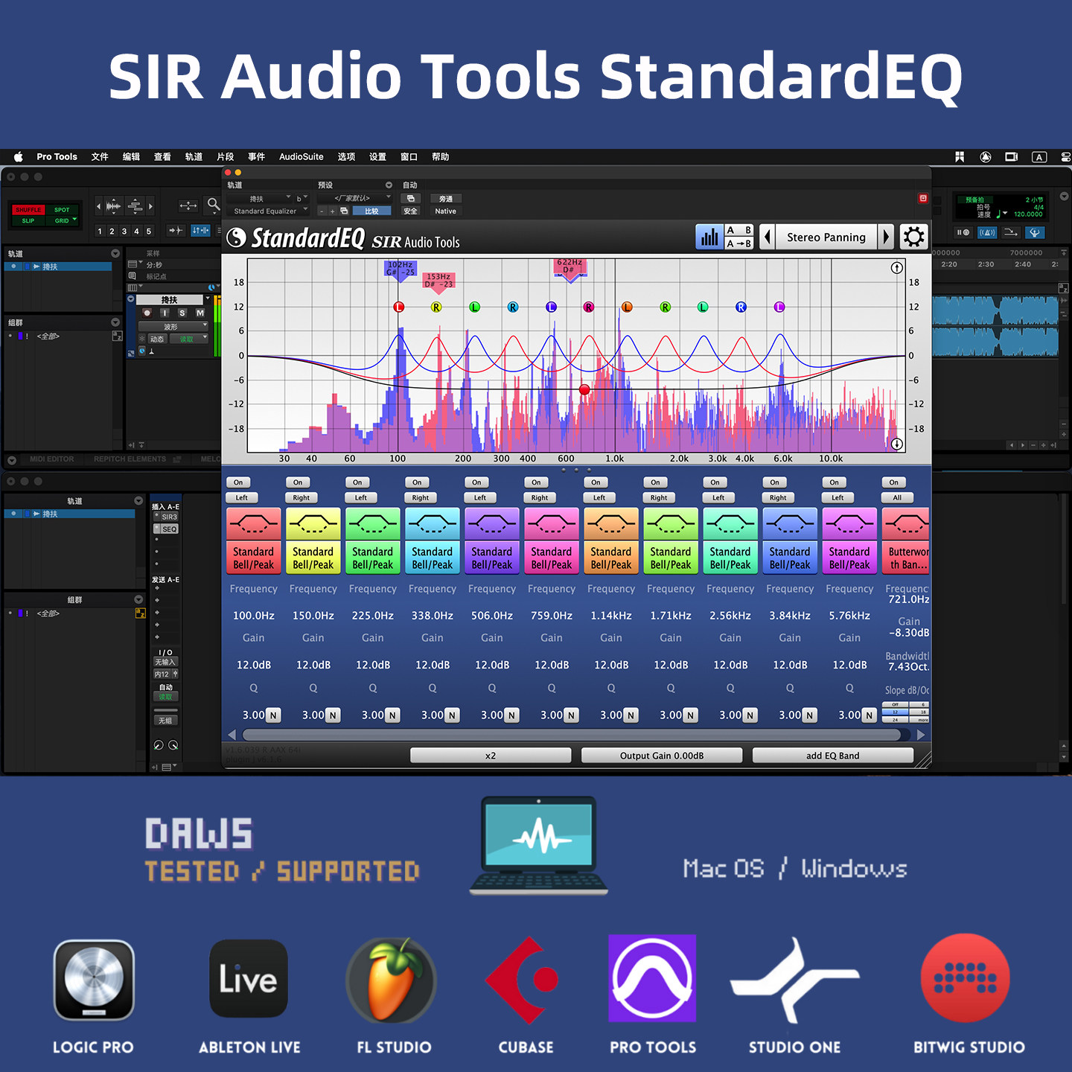
Task: Toggle the All channel button on Butterworth band
Action: 897,497
